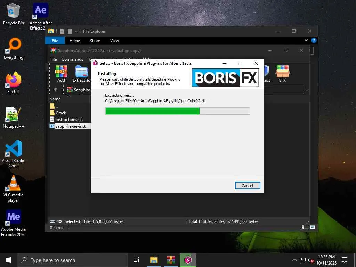
Task: Click the Name column header
Action: [x=55, y=99]
